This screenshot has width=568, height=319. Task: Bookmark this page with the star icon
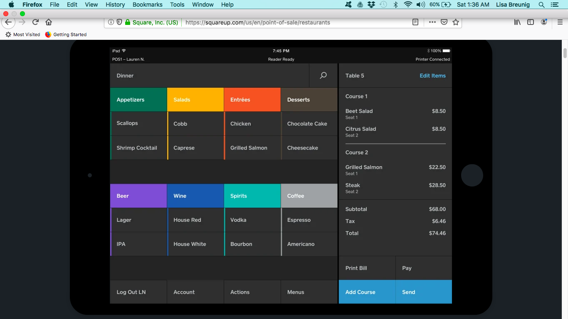456,22
